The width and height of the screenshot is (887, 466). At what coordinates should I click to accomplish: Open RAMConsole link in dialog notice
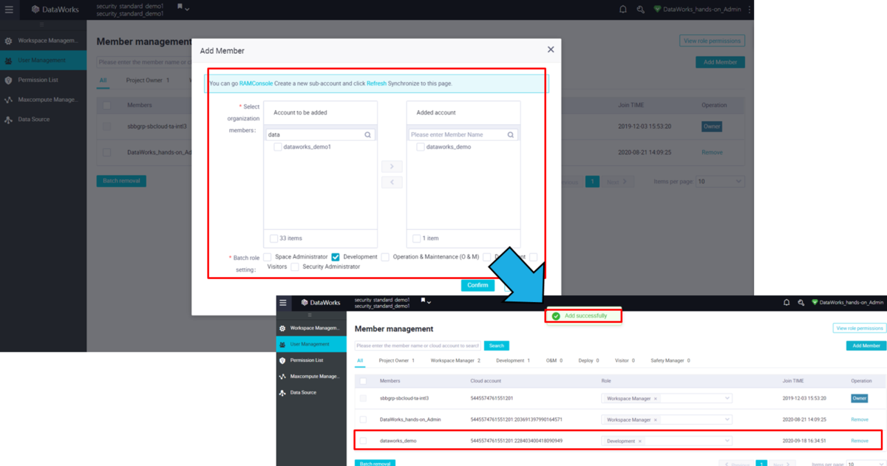pyautogui.click(x=256, y=83)
